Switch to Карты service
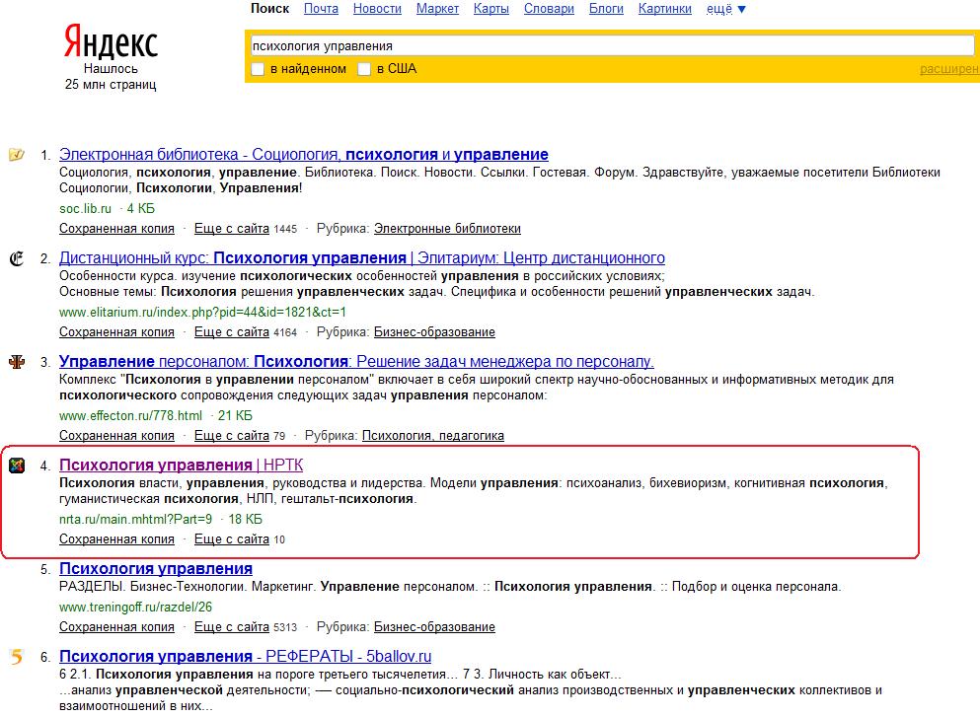The height and width of the screenshot is (717, 980). 491,9
